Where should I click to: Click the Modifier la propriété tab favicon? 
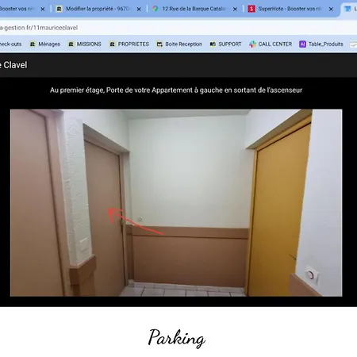[59, 9]
